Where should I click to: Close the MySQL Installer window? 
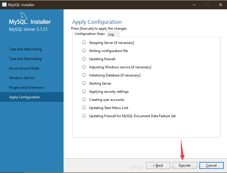(220, 5)
